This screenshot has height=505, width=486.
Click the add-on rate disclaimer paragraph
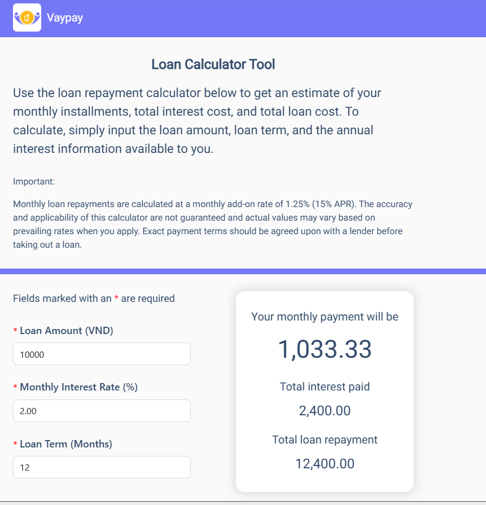point(212,224)
